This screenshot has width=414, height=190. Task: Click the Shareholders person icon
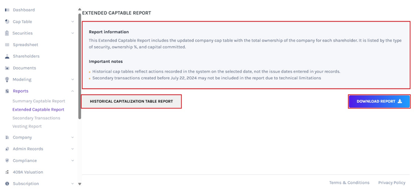click(x=7, y=56)
